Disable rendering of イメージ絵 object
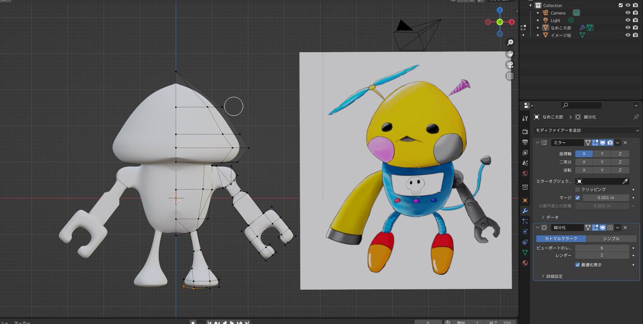 (x=635, y=35)
